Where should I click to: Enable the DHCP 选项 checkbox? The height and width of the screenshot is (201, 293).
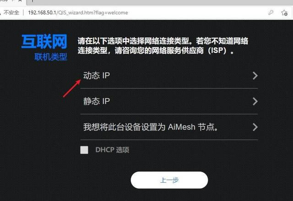click(84, 150)
